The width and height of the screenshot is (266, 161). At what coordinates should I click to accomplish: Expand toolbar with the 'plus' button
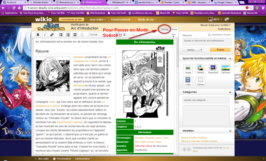(173, 35)
